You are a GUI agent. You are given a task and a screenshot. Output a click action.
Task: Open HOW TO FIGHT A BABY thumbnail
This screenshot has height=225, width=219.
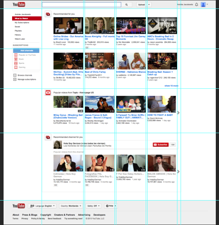click(162, 104)
